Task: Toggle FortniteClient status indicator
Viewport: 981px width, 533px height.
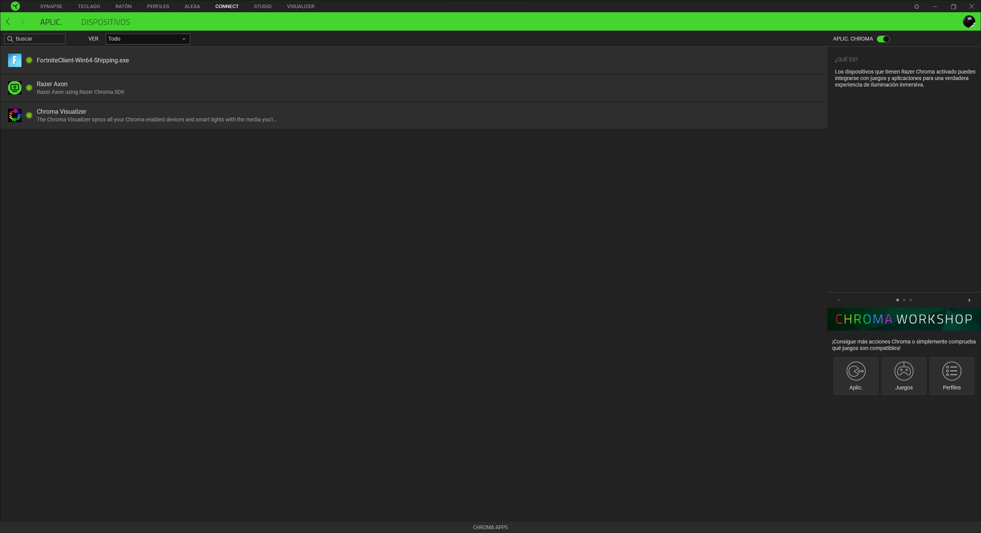Action: point(29,60)
